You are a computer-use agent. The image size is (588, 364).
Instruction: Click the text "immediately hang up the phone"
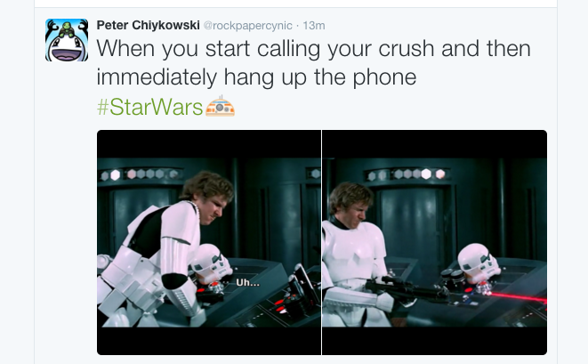coord(256,77)
